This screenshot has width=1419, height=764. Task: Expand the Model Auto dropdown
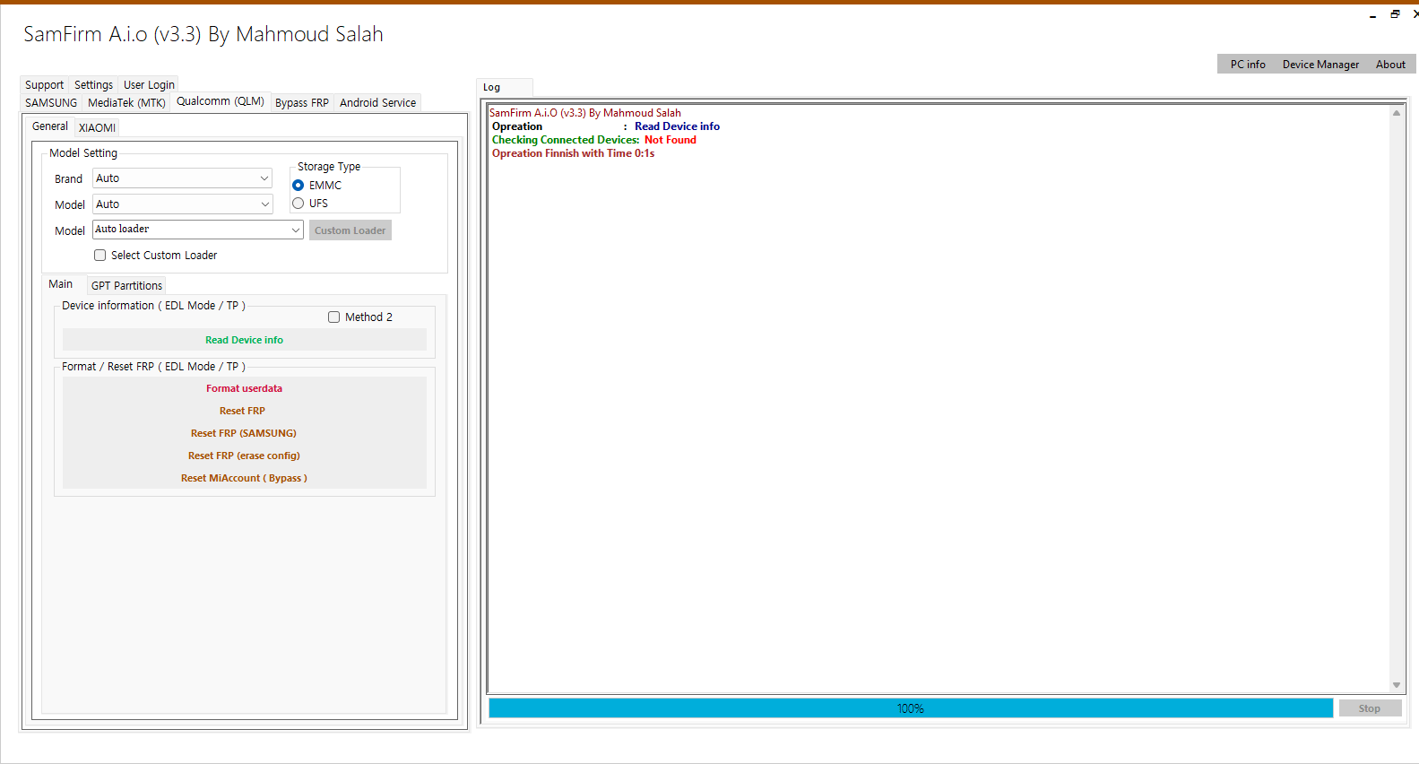183,204
